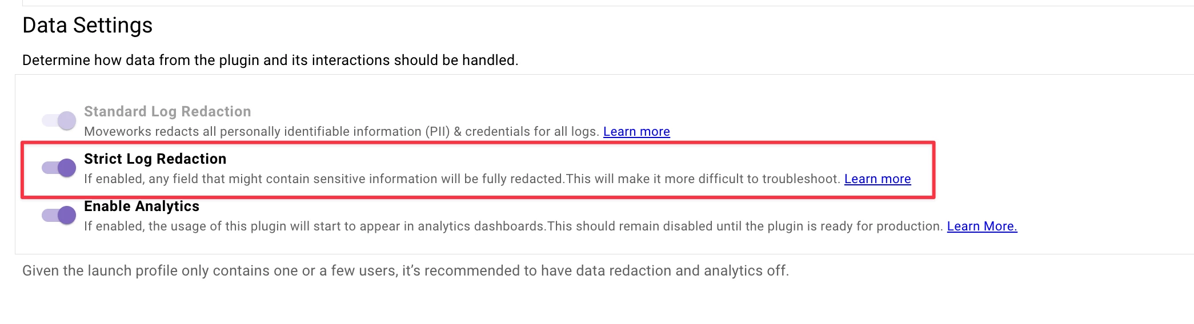
Task: Select the Data Settings heading
Action: pos(87,26)
